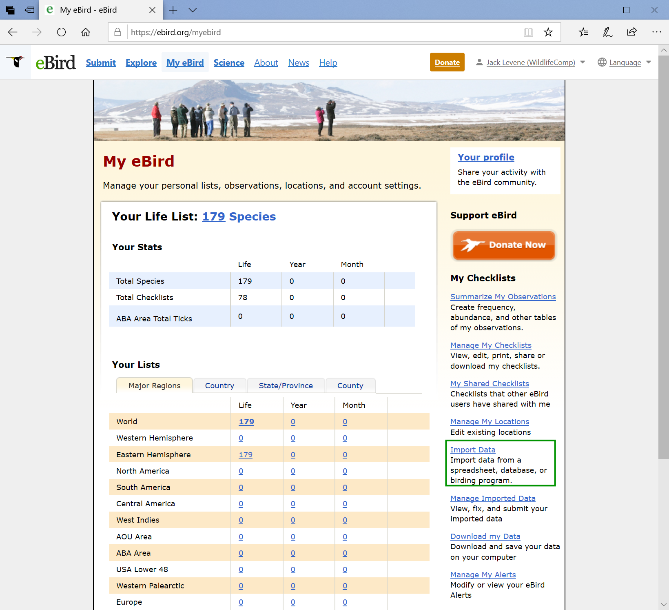Open the Your profile link

pos(486,157)
